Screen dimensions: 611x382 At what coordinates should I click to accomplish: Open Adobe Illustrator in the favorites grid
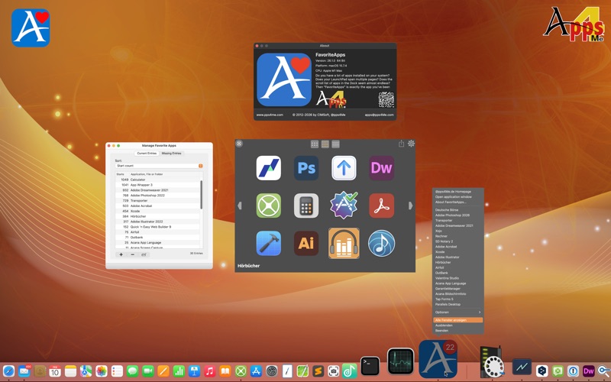(306, 243)
